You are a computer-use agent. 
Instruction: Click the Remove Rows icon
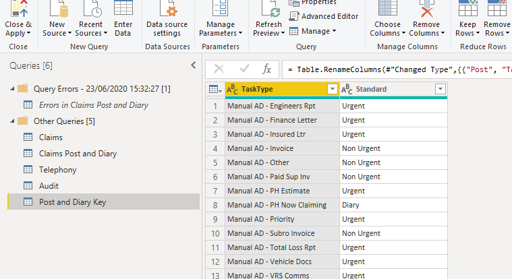(496, 8)
